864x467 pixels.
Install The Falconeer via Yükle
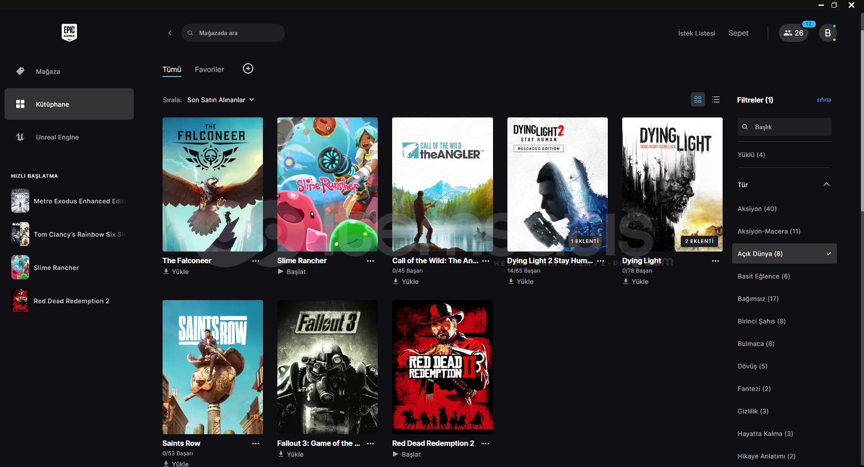pos(176,272)
